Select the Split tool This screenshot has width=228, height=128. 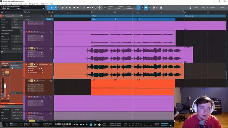coord(59,7)
